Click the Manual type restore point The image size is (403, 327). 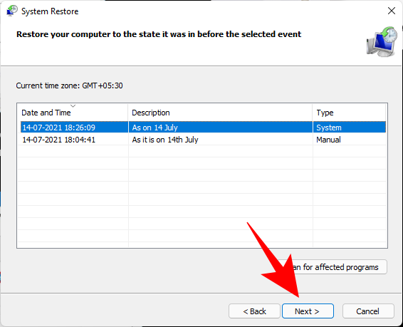pyautogui.click(x=328, y=140)
